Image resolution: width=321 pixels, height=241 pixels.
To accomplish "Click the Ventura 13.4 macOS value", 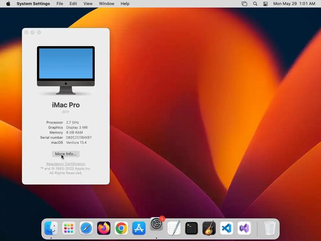I will coord(76,143).
